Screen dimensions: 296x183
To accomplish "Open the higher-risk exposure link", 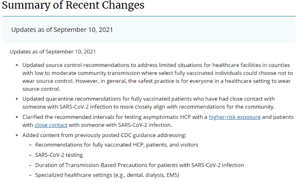I will point(234,117).
